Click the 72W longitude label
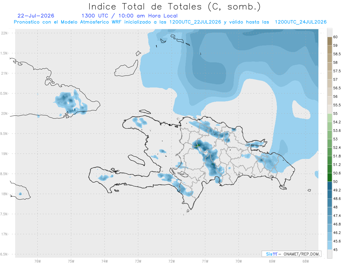 pos(171,261)
